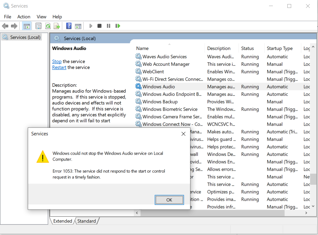Select the WebClient service name

tap(153, 72)
